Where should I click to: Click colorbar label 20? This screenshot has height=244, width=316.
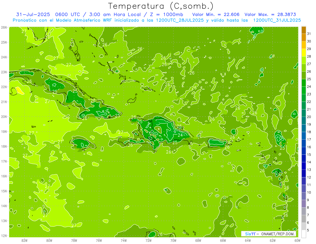pos(309,117)
